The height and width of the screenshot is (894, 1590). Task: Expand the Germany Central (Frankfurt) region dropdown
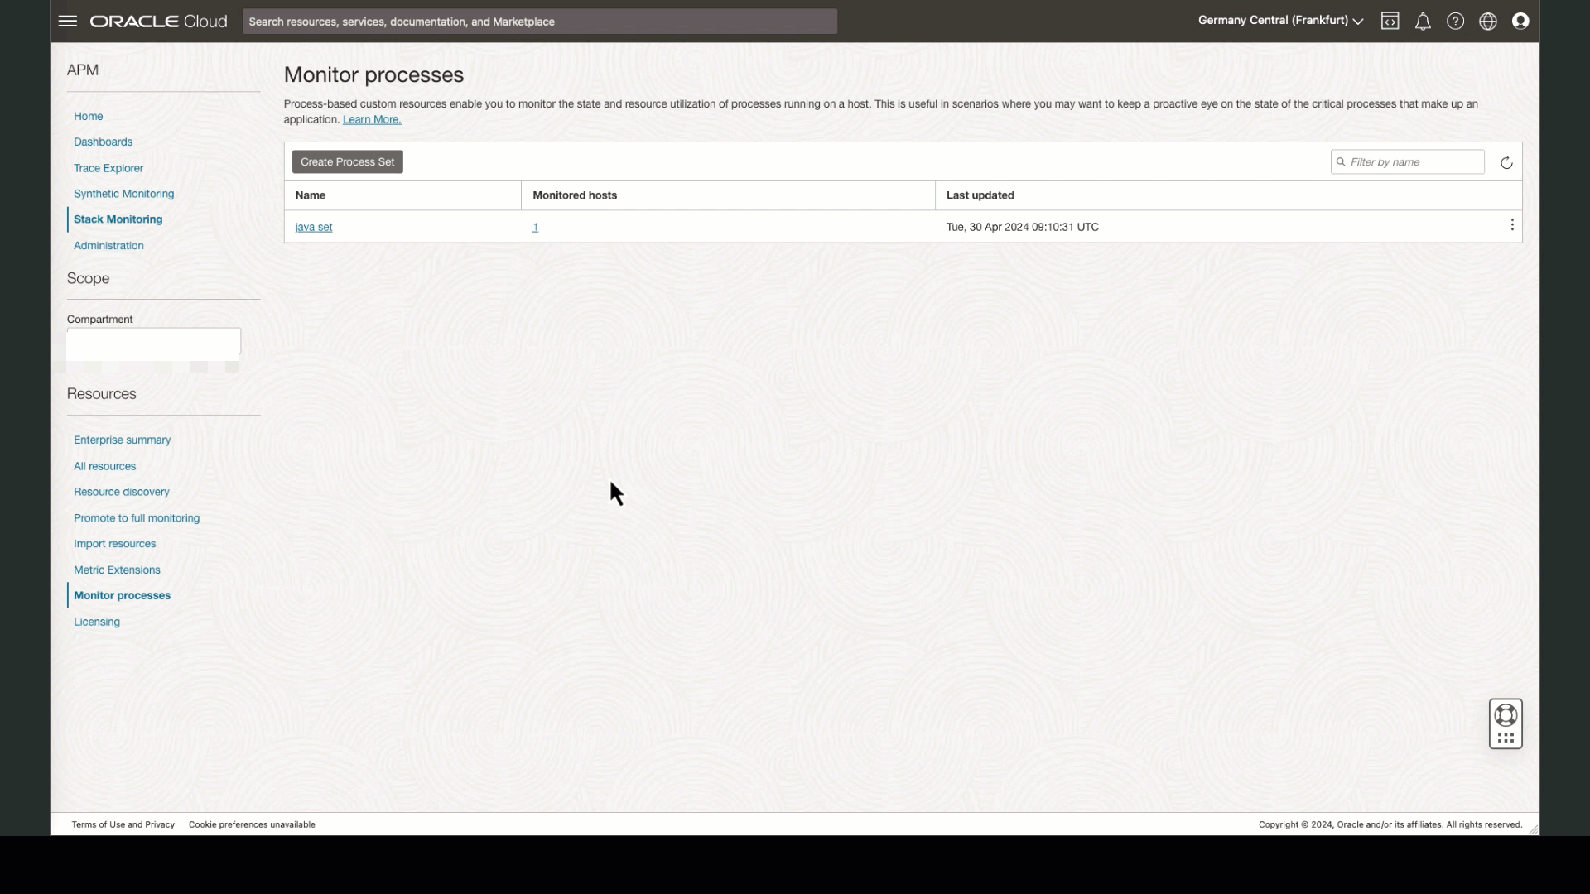[x=1280, y=21]
